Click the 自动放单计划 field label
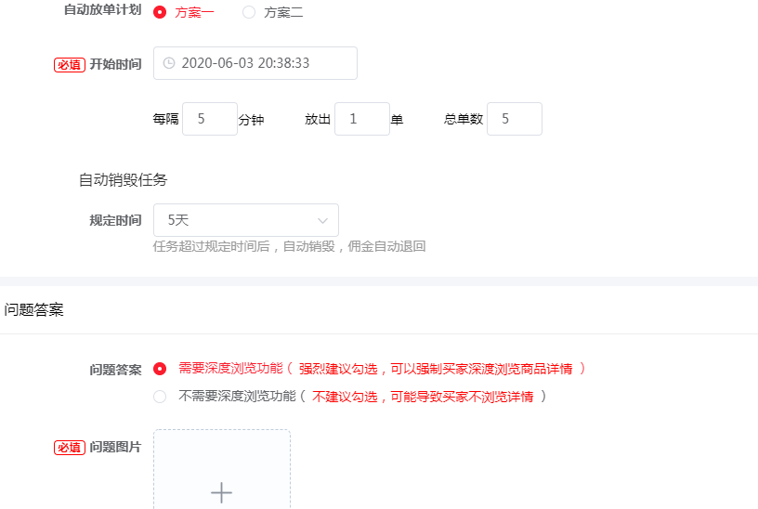This screenshot has width=758, height=509. [x=102, y=12]
